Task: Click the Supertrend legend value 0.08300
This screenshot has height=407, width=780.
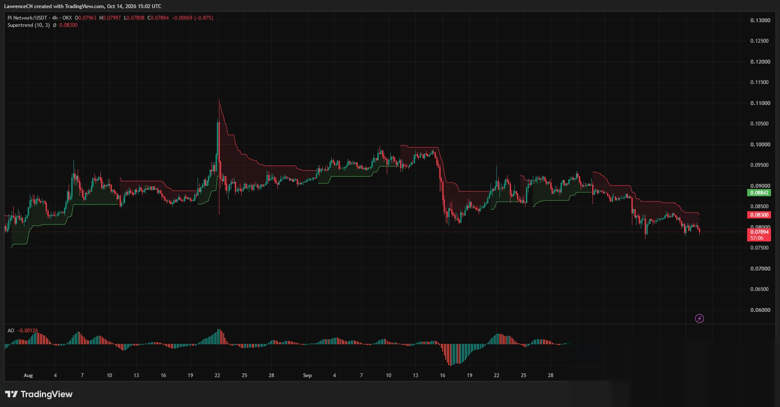Action: (x=68, y=25)
